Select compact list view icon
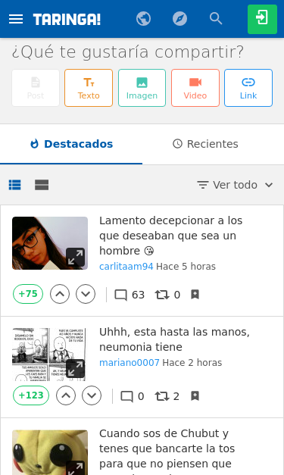The width and height of the screenshot is (284, 475). [15, 185]
